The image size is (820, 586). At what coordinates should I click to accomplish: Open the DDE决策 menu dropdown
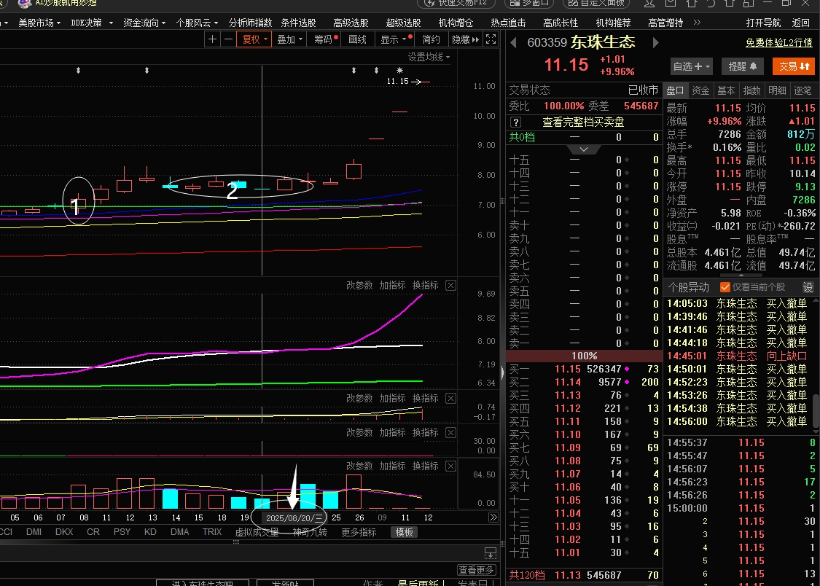point(92,23)
